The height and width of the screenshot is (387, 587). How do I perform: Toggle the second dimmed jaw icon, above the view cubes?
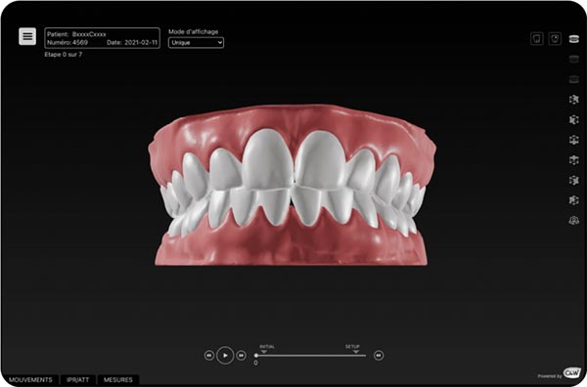point(573,79)
